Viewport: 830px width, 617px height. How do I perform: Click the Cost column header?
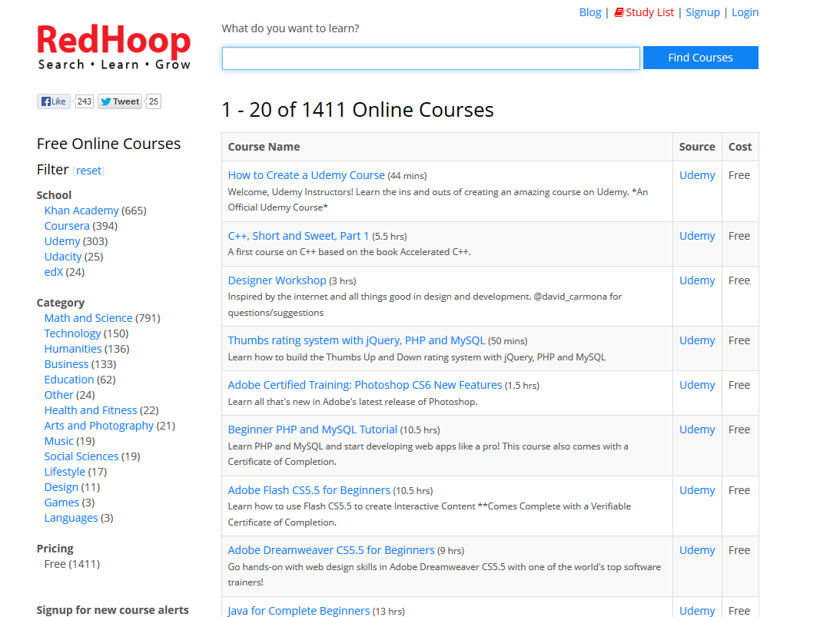pyautogui.click(x=740, y=147)
